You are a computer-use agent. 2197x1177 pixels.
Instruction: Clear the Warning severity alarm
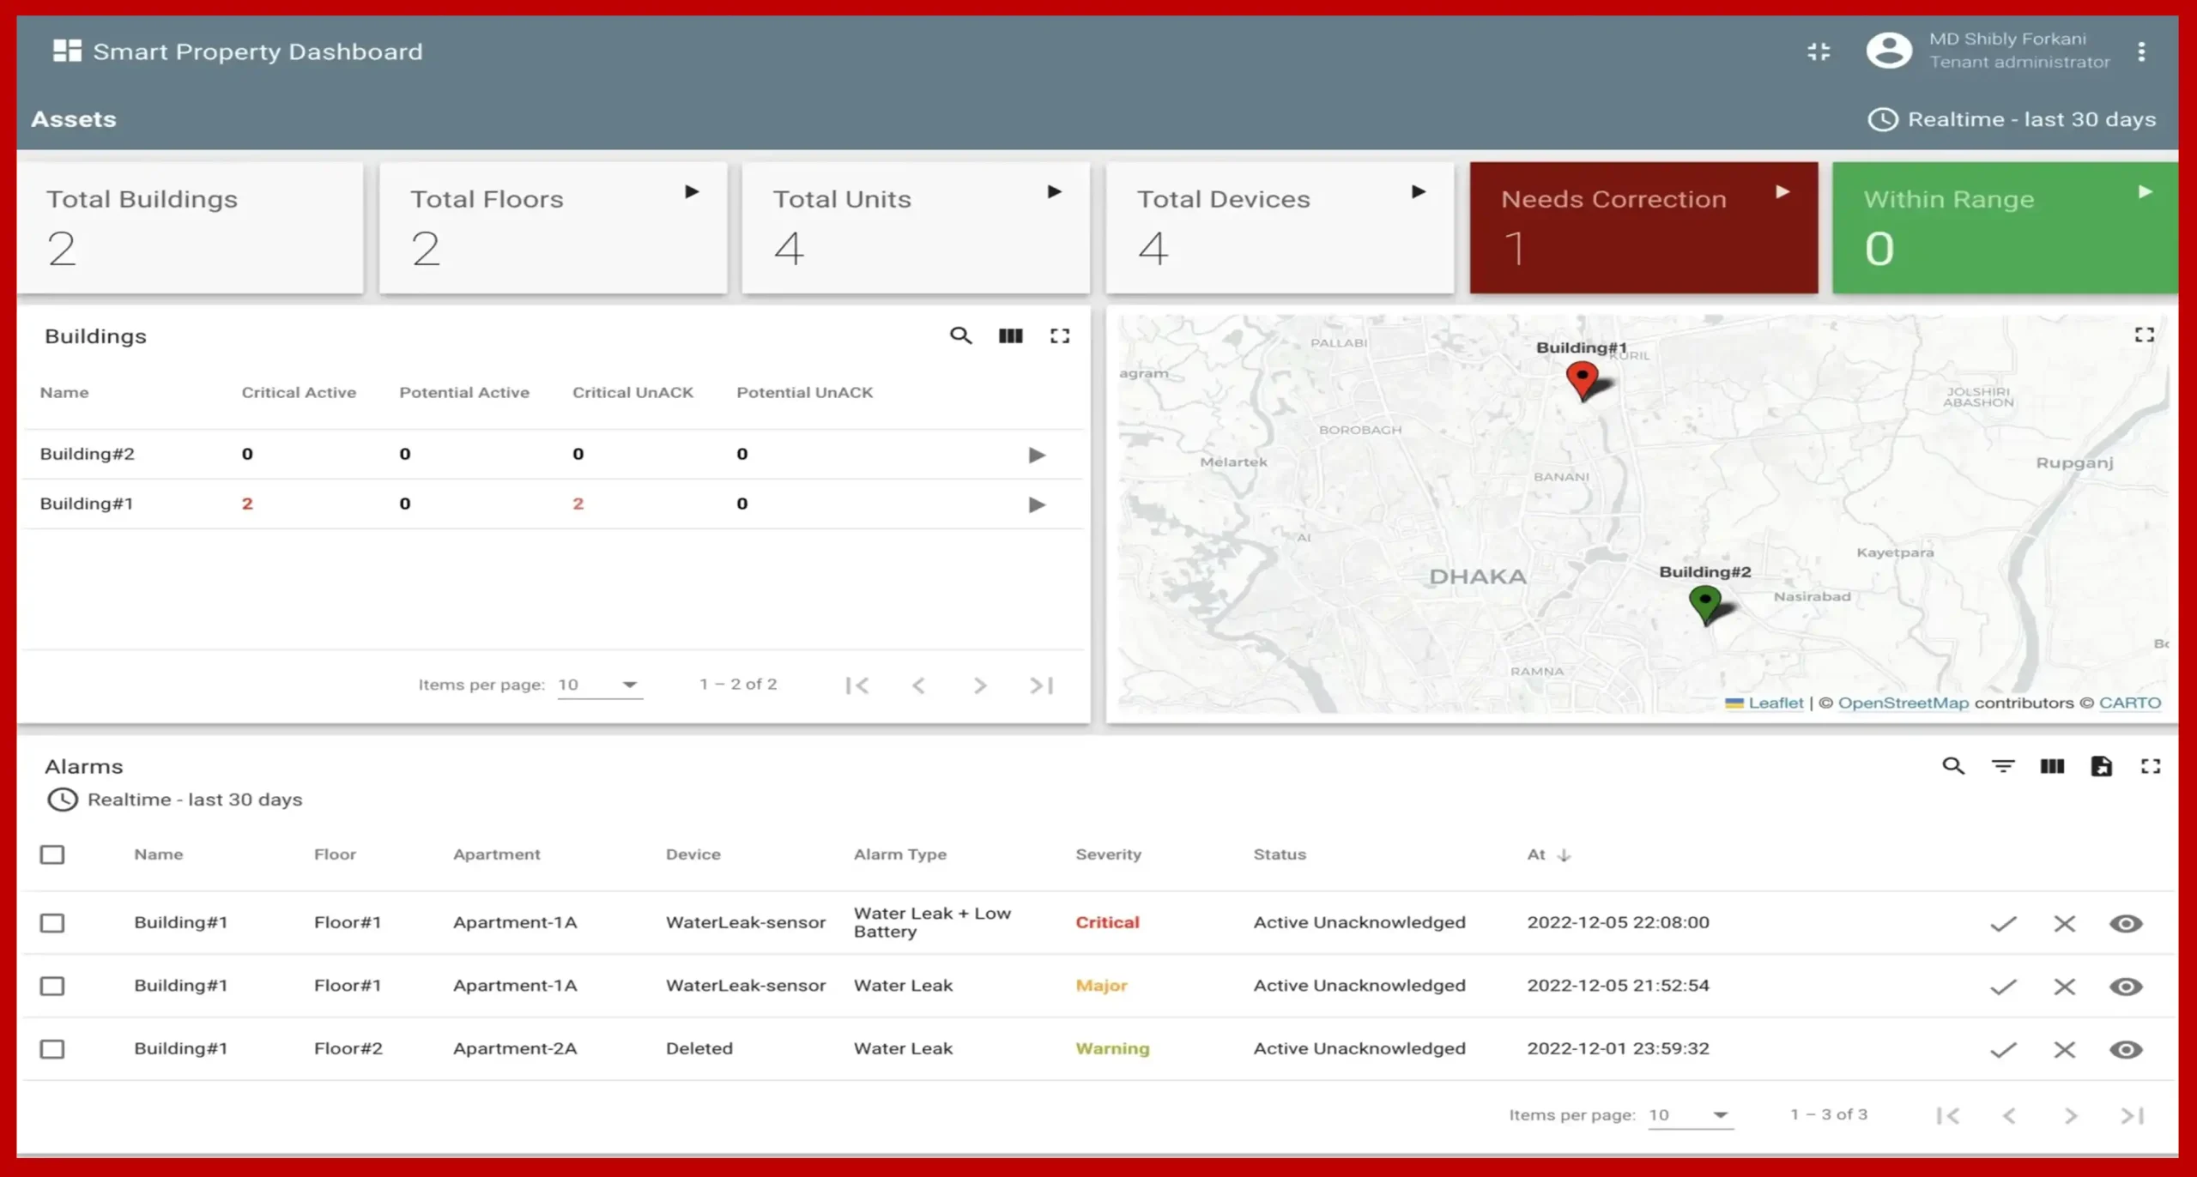[x=2064, y=1050]
